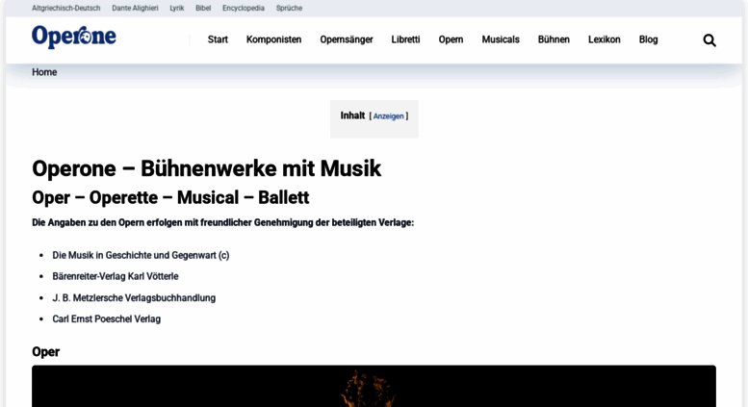Click 'Carl Ernst Poeschel Verlag' list item
Viewport: 748px width, 407px height.
[107, 318]
